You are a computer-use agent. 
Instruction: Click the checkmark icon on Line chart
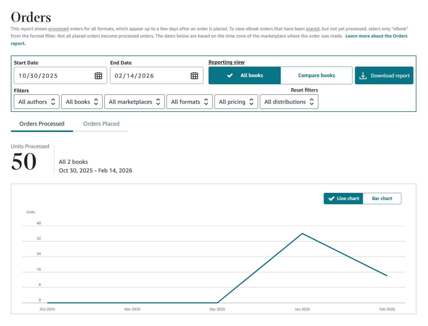click(x=331, y=199)
